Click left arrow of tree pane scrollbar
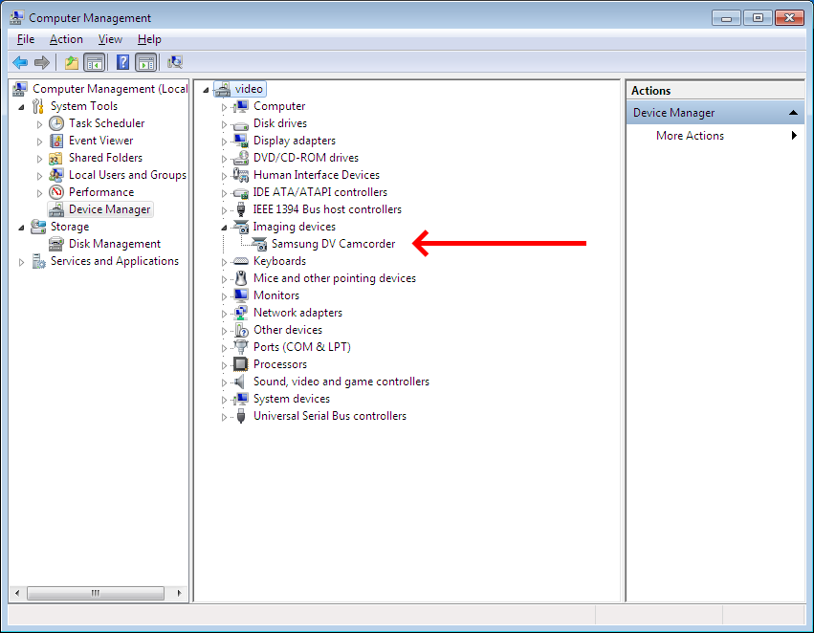 click(17, 593)
